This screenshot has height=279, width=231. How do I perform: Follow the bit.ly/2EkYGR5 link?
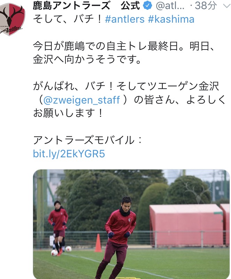(x=69, y=153)
